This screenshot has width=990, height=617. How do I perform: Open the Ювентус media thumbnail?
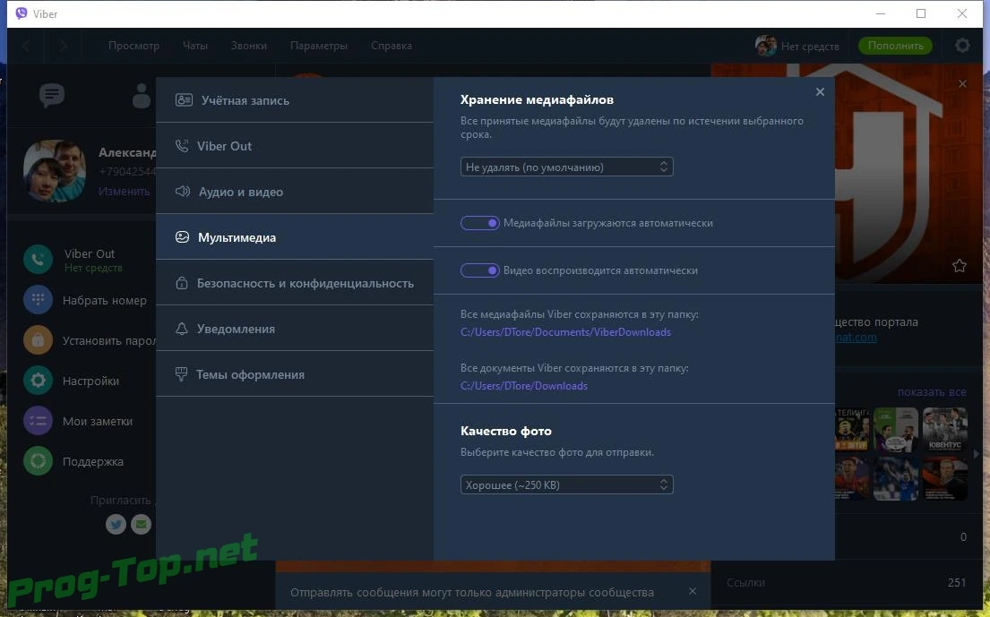click(x=944, y=430)
